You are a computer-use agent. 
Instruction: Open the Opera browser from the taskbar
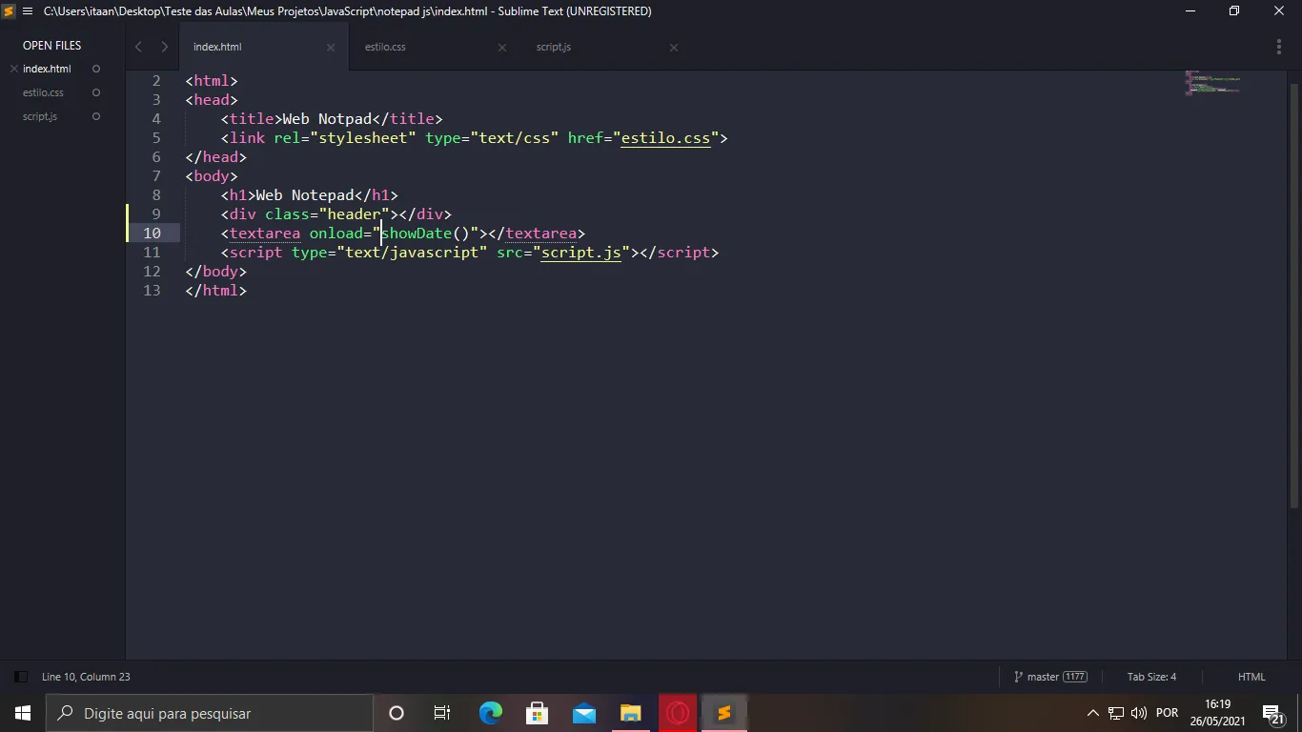(678, 713)
